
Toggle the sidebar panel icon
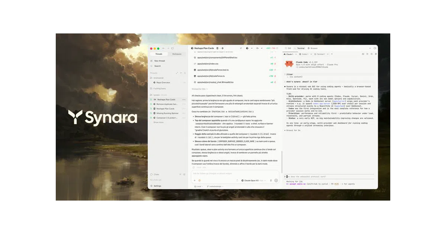click(172, 48)
